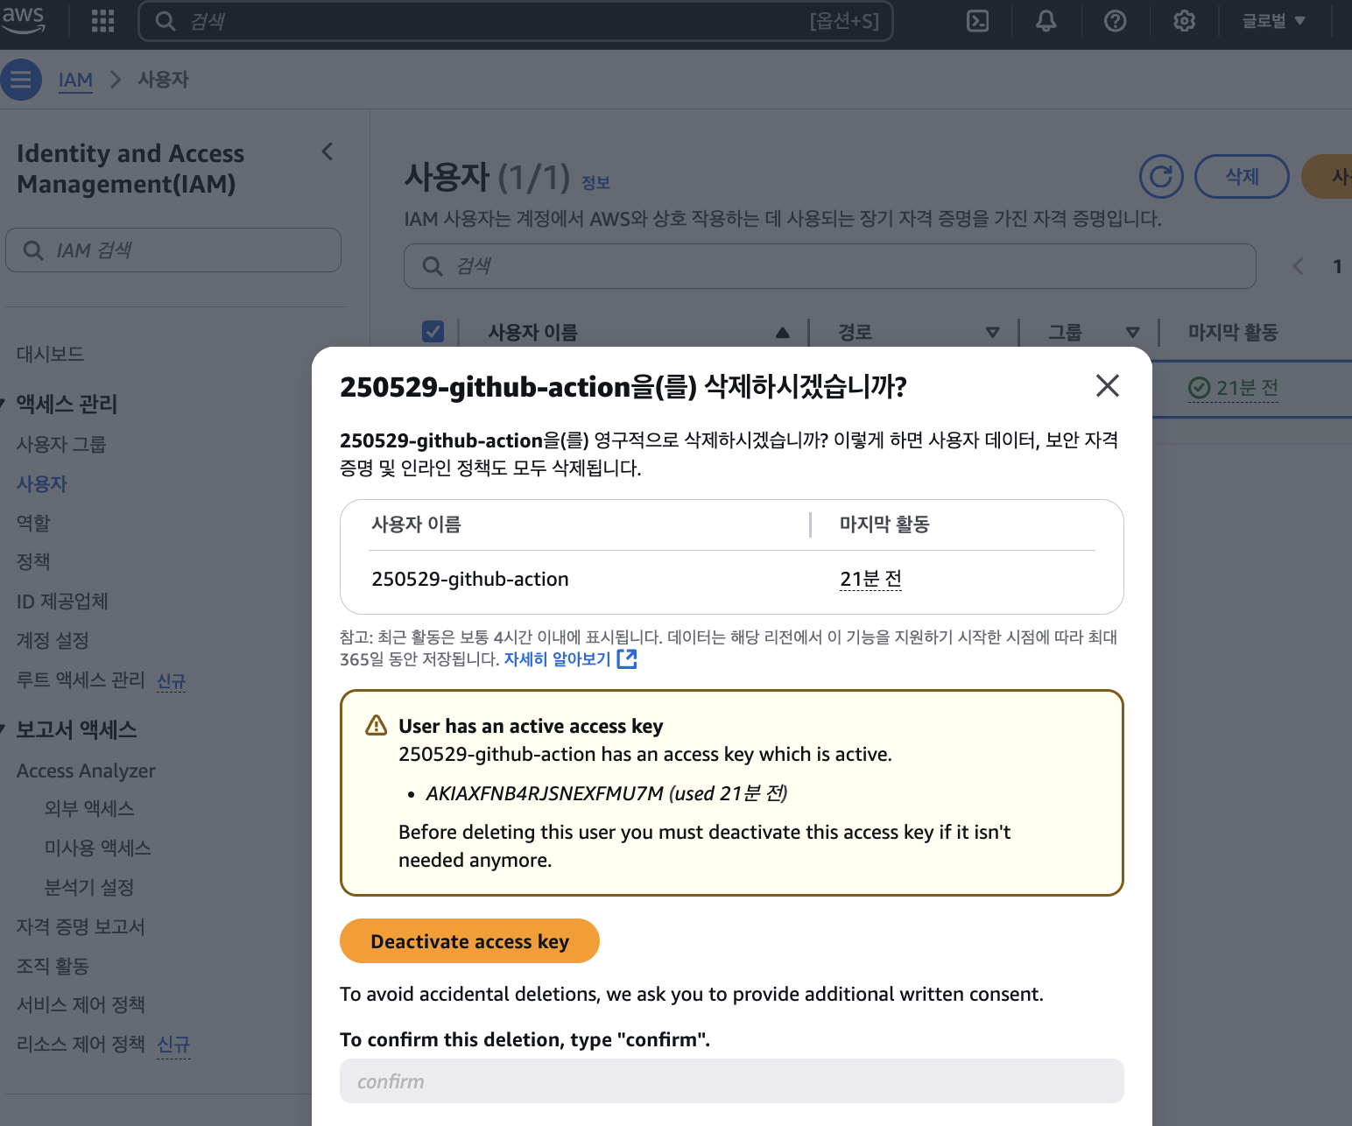This screenshot has height=1126, width=1352.
Task: Collapse the 보고서 액세스 section
Action: pos(4,729)
